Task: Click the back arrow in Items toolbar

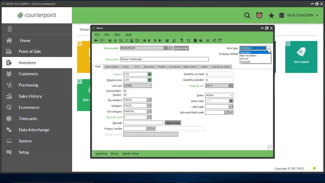Action: click(x=96, y=41)
